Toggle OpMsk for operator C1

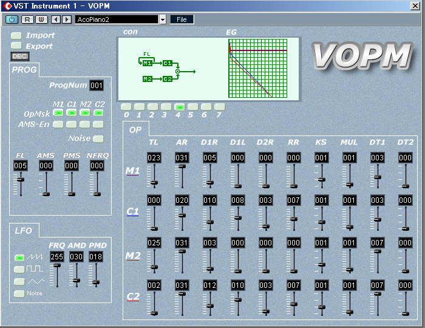tap(72, 113)
